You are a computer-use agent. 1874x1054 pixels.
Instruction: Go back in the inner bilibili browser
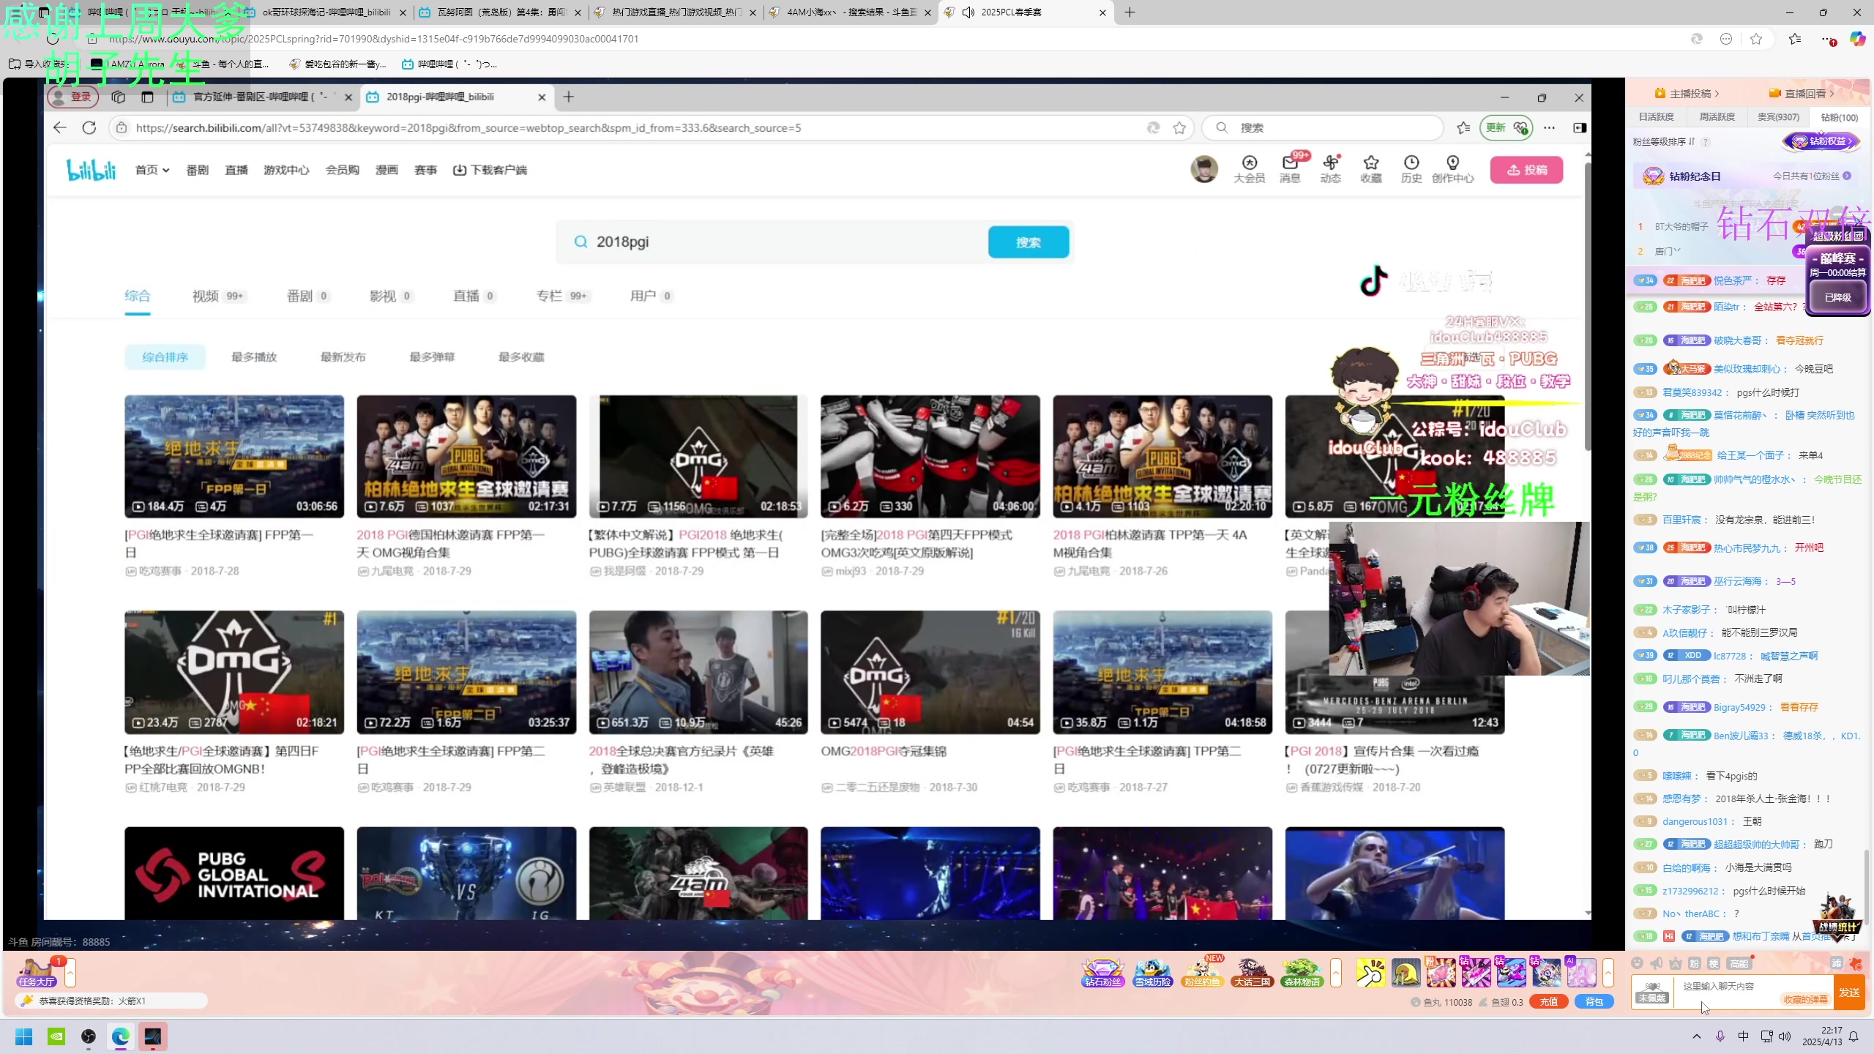[x=60, y=127]
